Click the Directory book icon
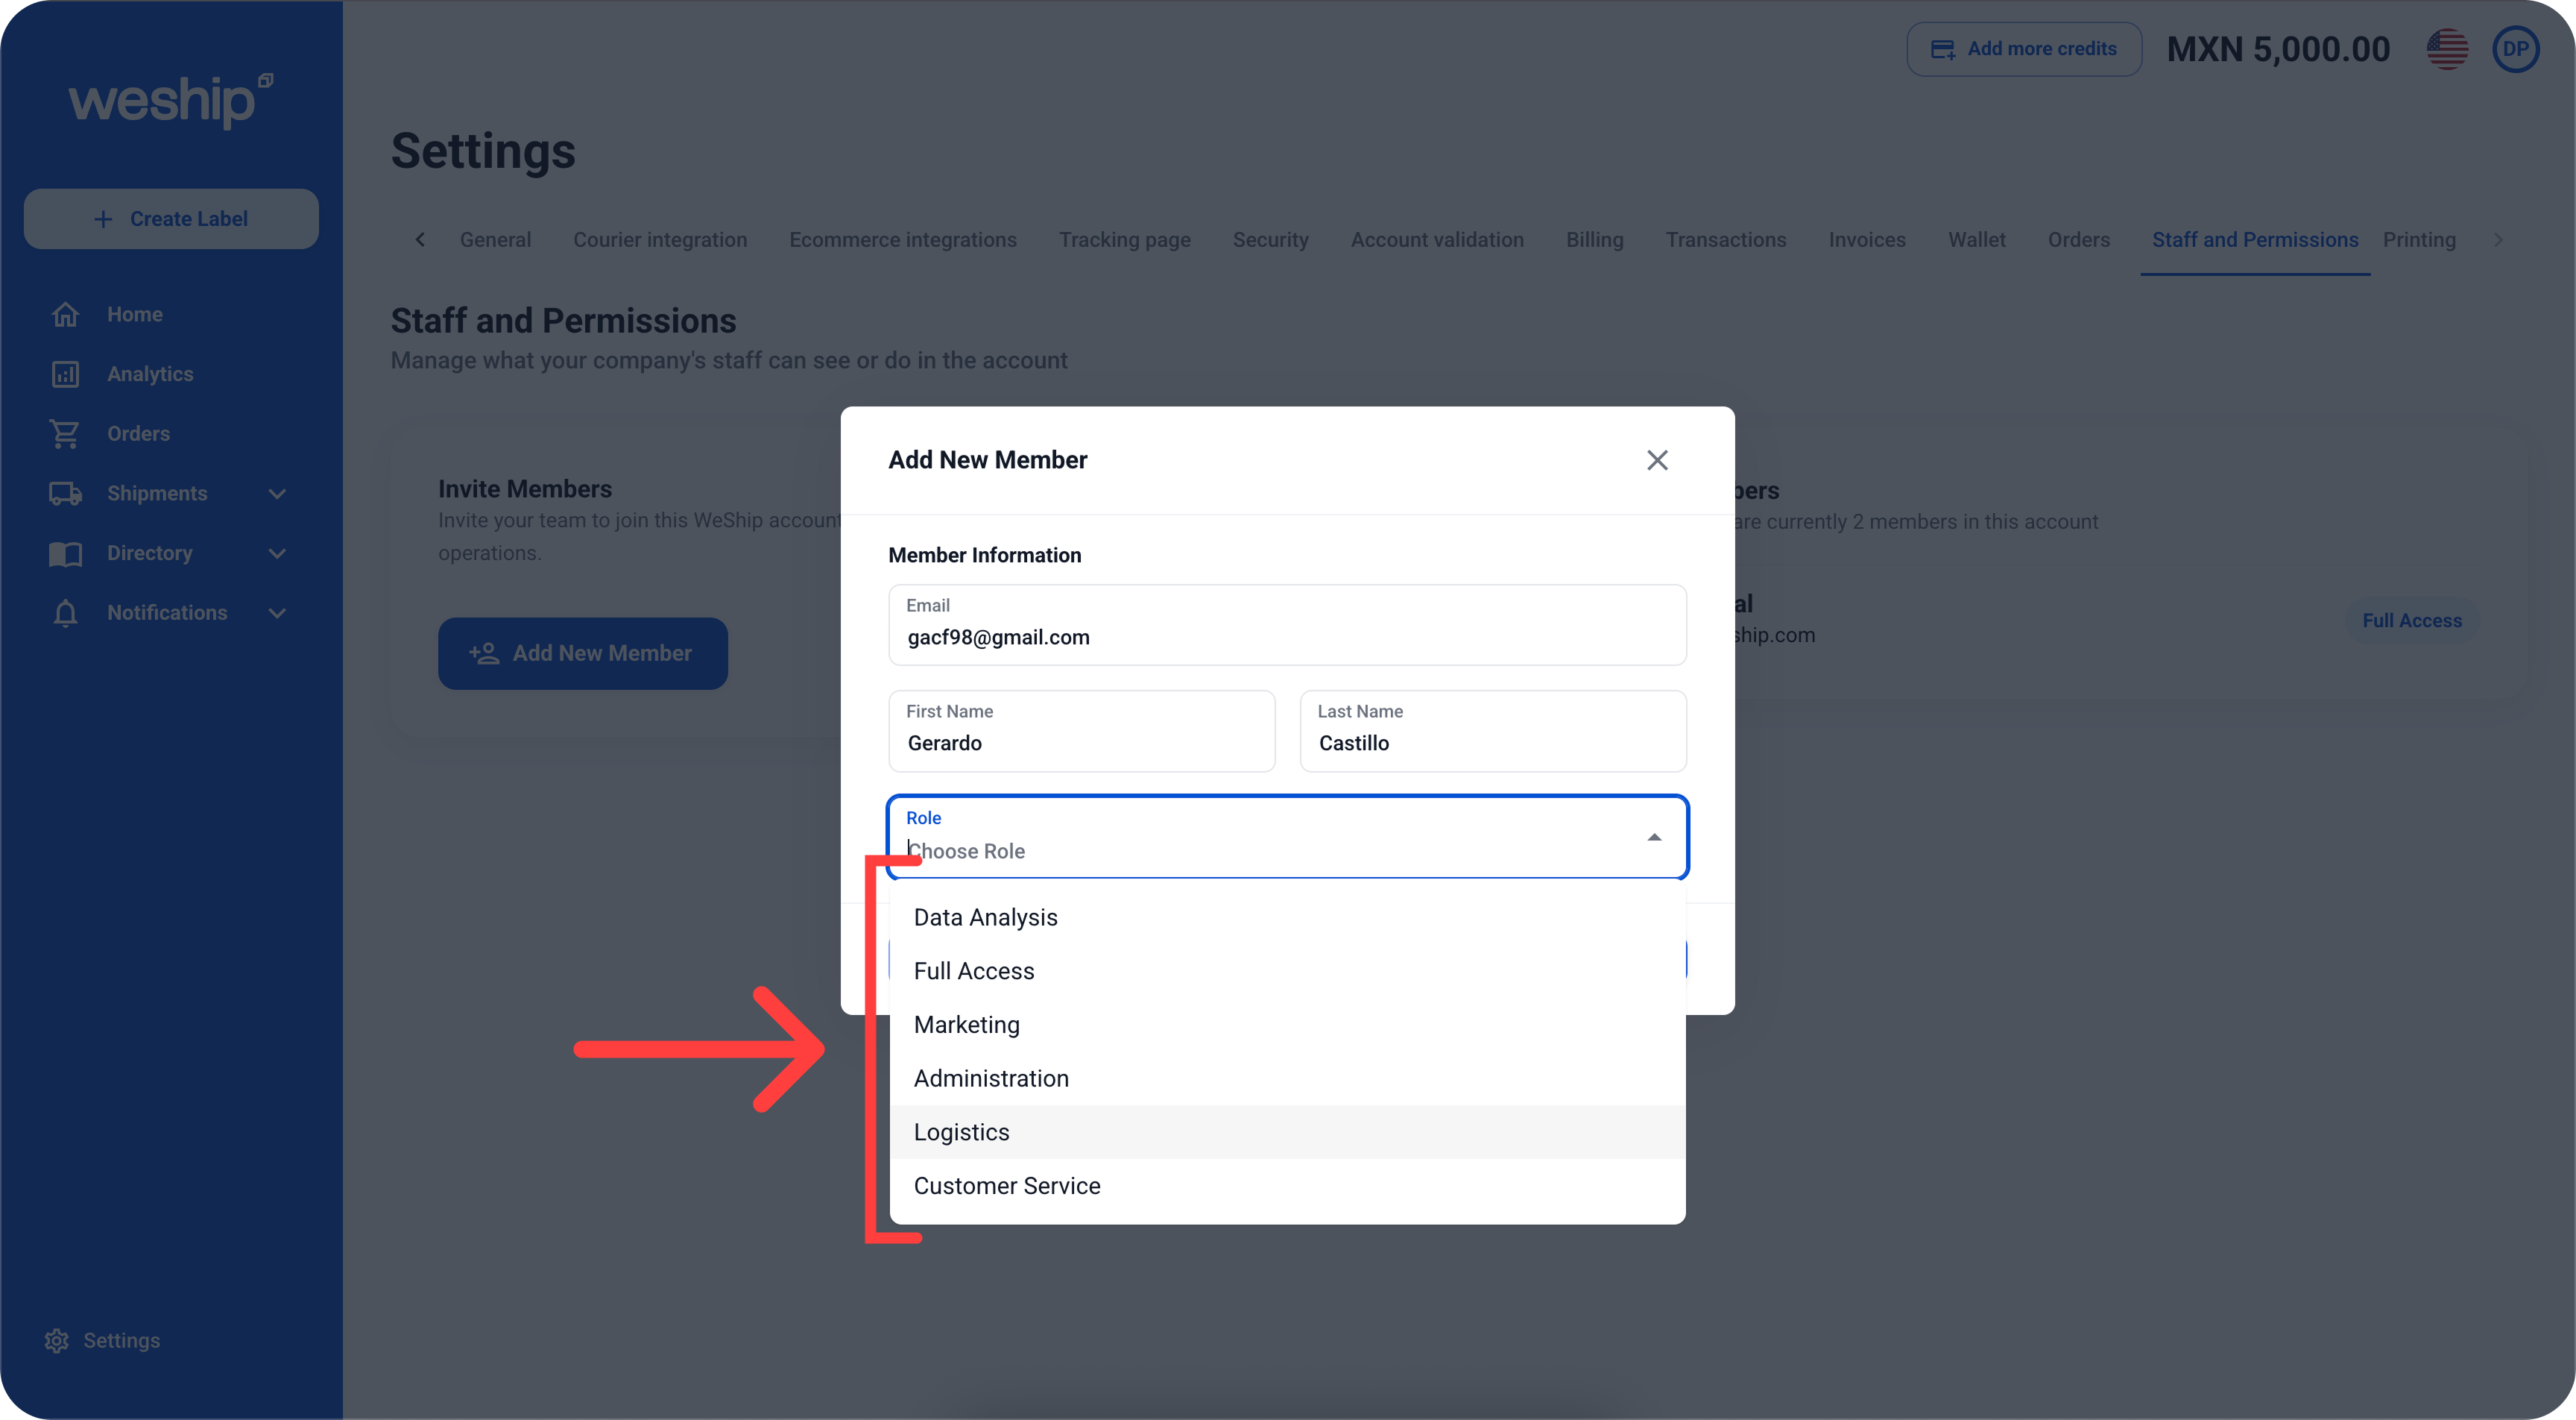This screenshot has height=1420, width=2576. pos(65,553)
